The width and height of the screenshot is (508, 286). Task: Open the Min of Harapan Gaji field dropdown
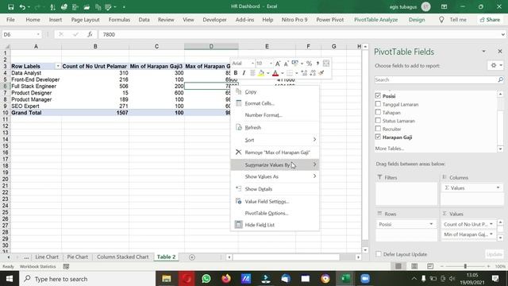pos(491,234)
